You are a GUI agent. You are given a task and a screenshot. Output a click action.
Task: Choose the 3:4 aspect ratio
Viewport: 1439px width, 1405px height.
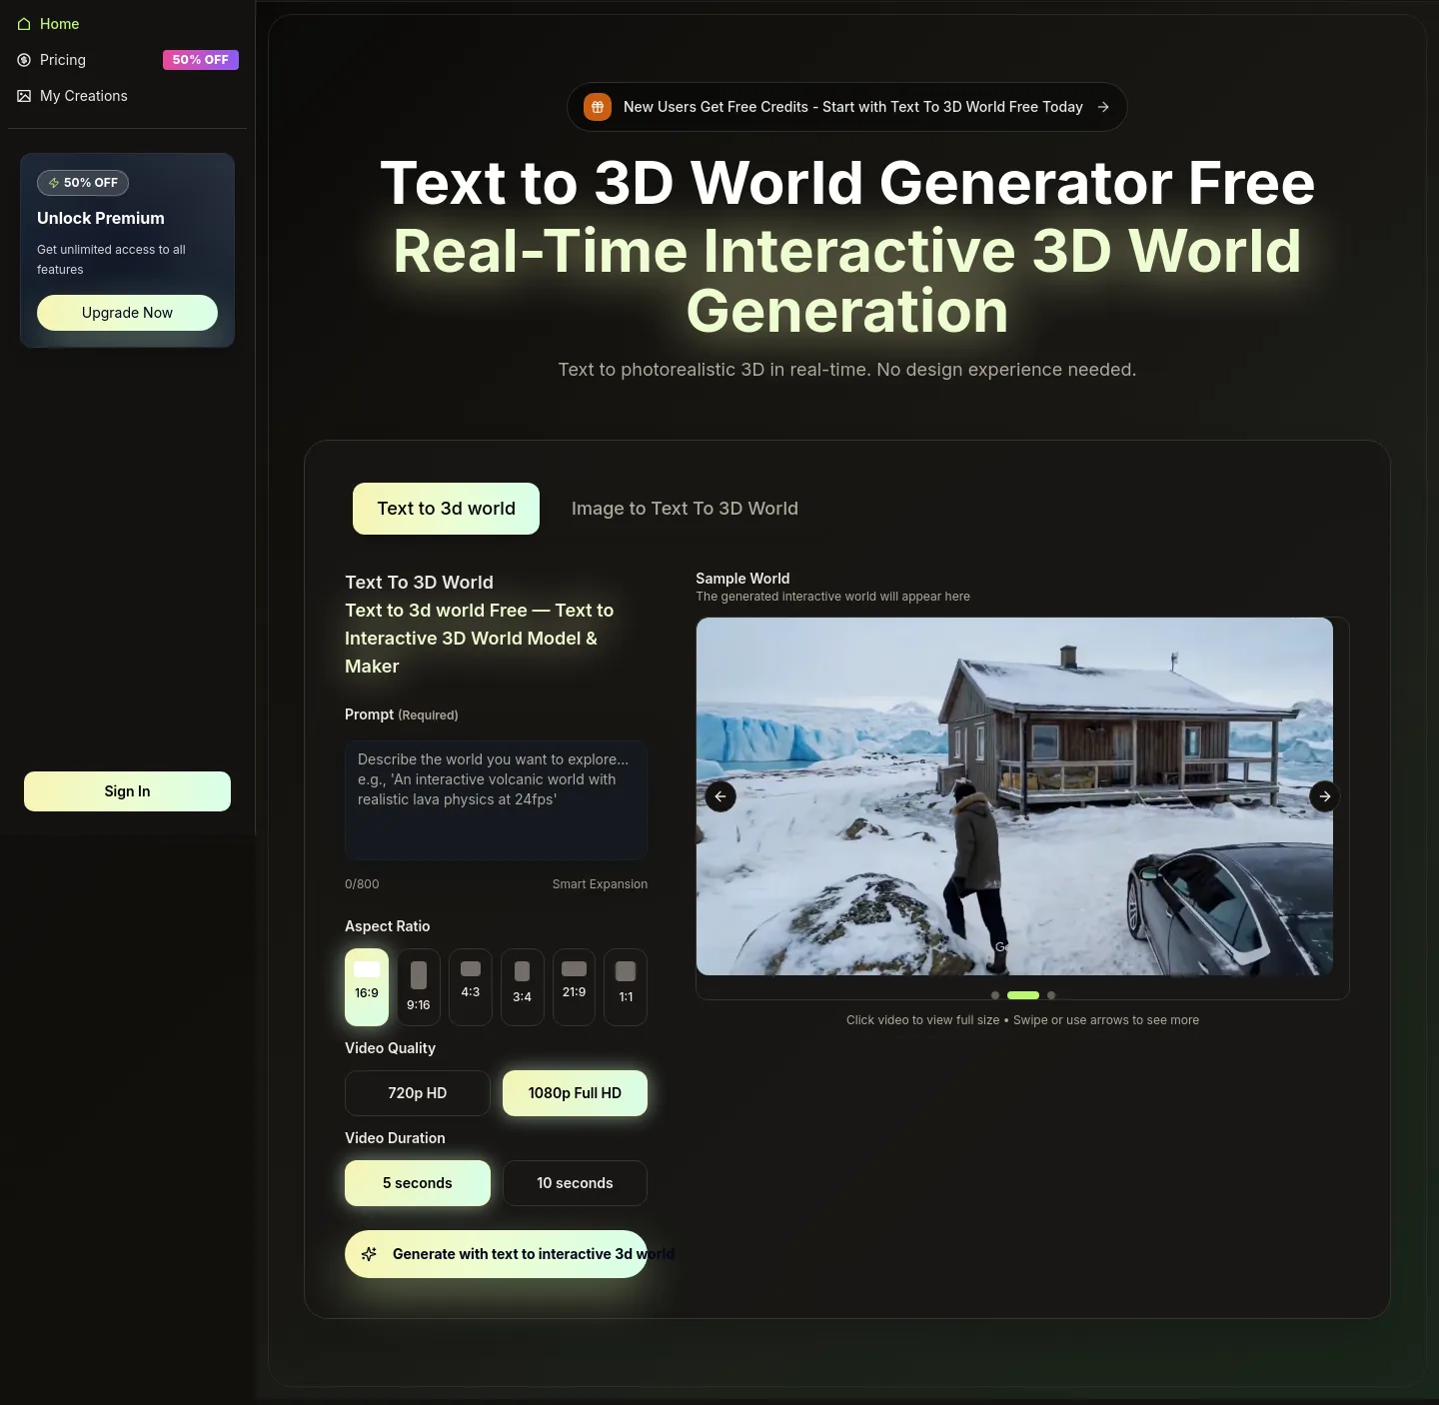(522, 987)
